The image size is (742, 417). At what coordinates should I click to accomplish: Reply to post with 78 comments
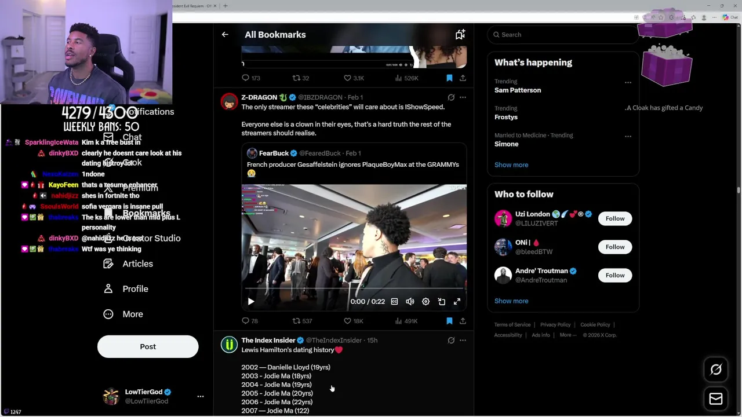pyautogui.click(x=250, y=321)
